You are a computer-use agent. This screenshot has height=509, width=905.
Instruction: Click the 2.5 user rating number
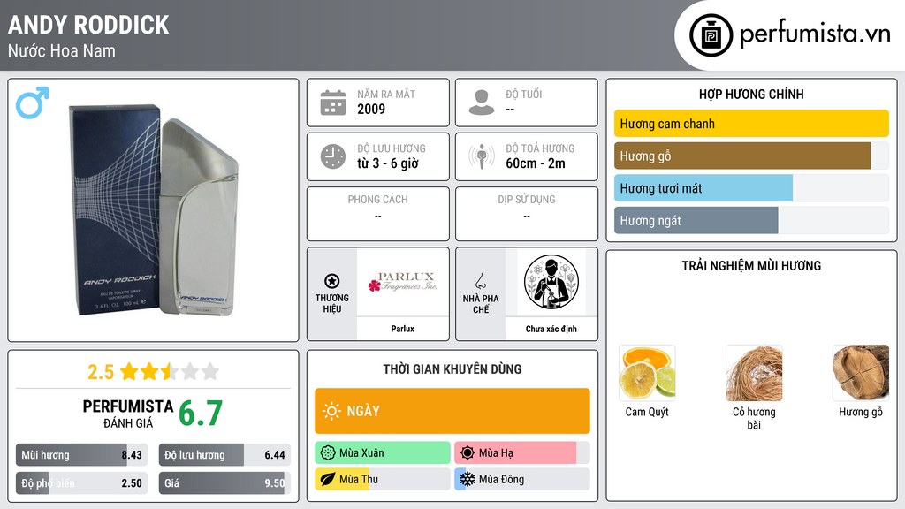point(101,372)
